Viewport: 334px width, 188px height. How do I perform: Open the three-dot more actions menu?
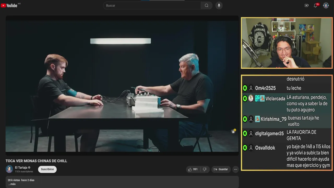point(236,169)
